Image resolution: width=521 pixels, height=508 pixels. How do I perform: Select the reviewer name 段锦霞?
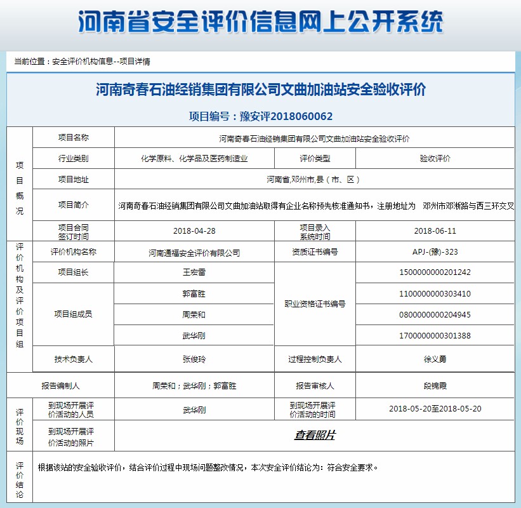pyautogui.click(x=435, y=385)
